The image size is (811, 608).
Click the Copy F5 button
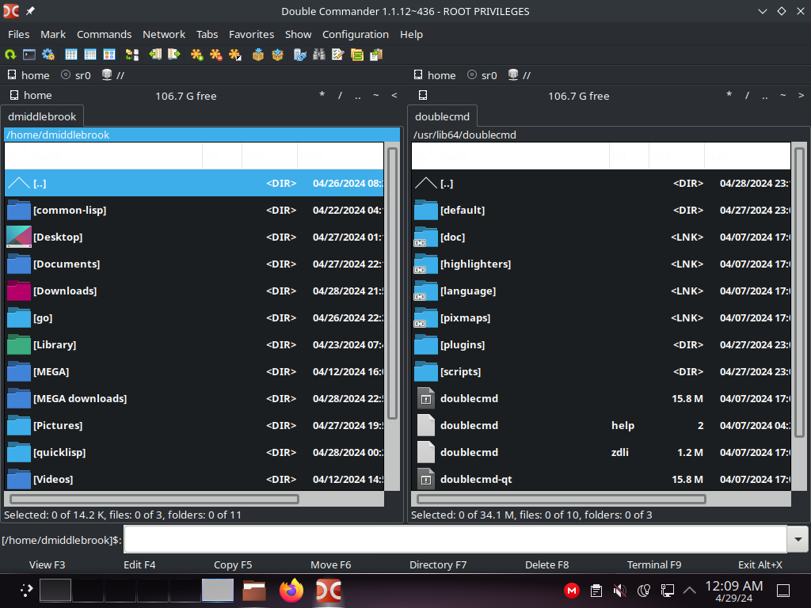click(x=233, y=564)
